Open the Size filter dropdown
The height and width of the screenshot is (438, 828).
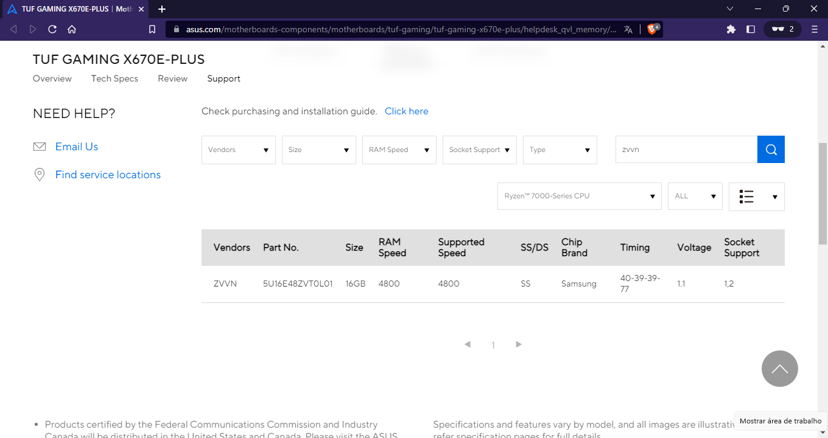[319, 150]
